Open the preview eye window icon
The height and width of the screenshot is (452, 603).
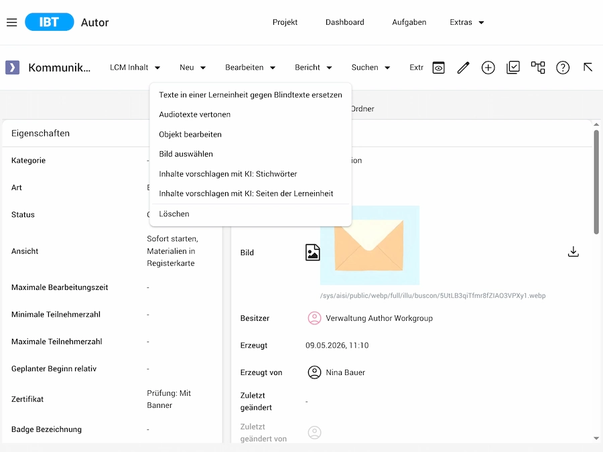(x=438, y=68)
